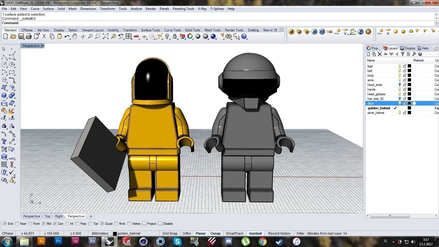Open the Options gear icon
Viewport: 439px width, 247px height.
click(x=229, y=36)
